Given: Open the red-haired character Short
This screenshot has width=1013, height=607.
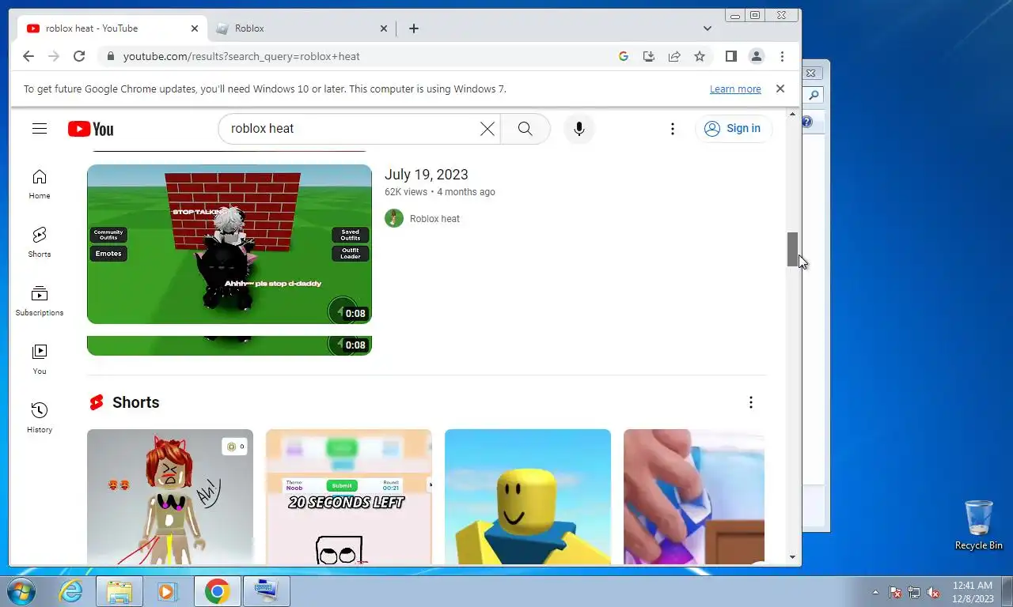Looking at the screenshot, I should click(170, 496).
